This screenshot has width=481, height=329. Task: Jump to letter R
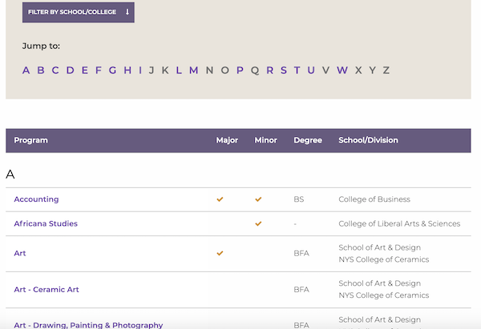[x=269, y=70]
